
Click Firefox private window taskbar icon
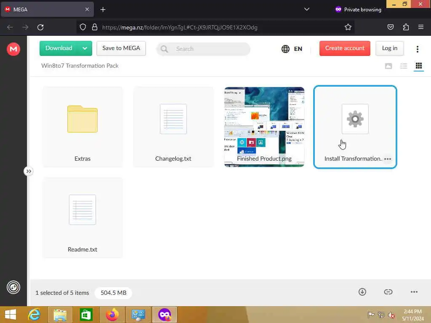pos(165,315)
